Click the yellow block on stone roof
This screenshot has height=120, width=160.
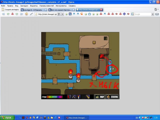[x=94, y=42]
